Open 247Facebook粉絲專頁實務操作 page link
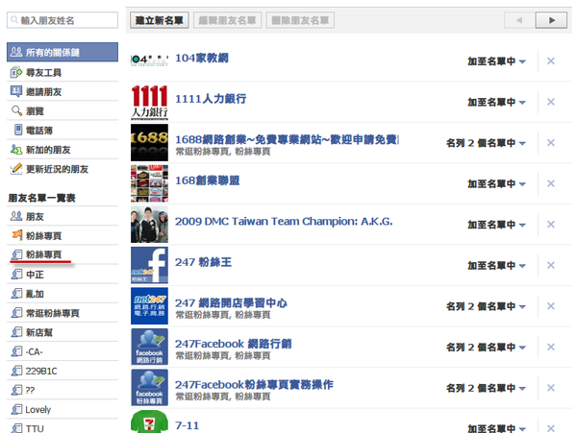The height and width of the screenshot is (433, 577). [x=254, y=385]
